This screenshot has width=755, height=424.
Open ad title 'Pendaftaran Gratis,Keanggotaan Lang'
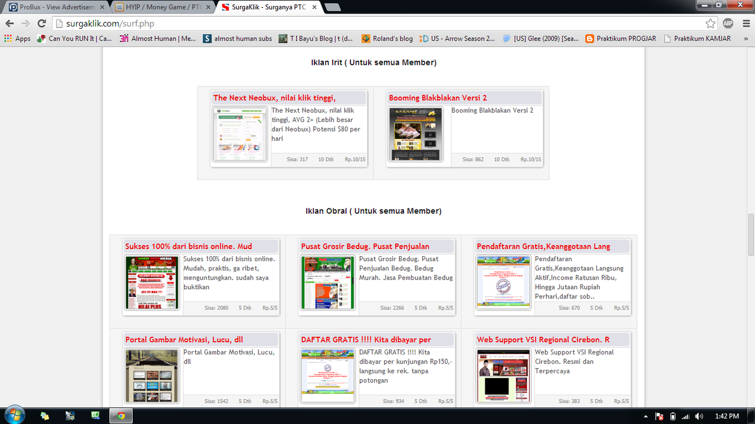tap(543, 246)
